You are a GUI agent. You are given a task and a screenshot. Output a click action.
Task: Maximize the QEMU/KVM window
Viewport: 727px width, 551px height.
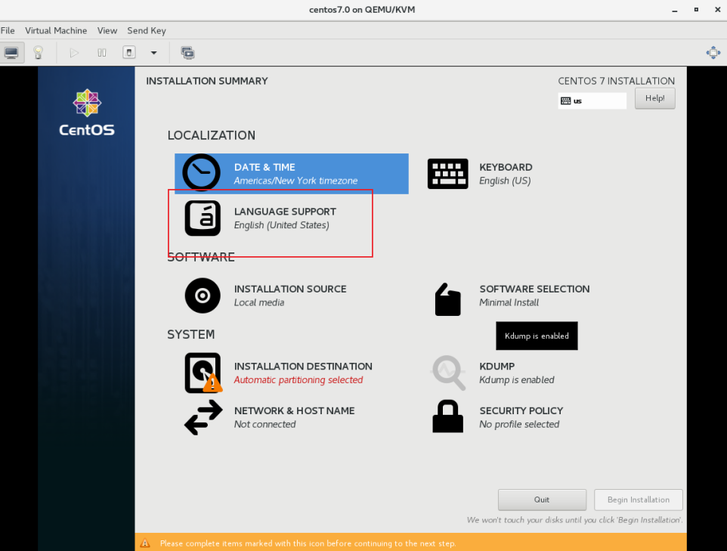tap(696, 10)
